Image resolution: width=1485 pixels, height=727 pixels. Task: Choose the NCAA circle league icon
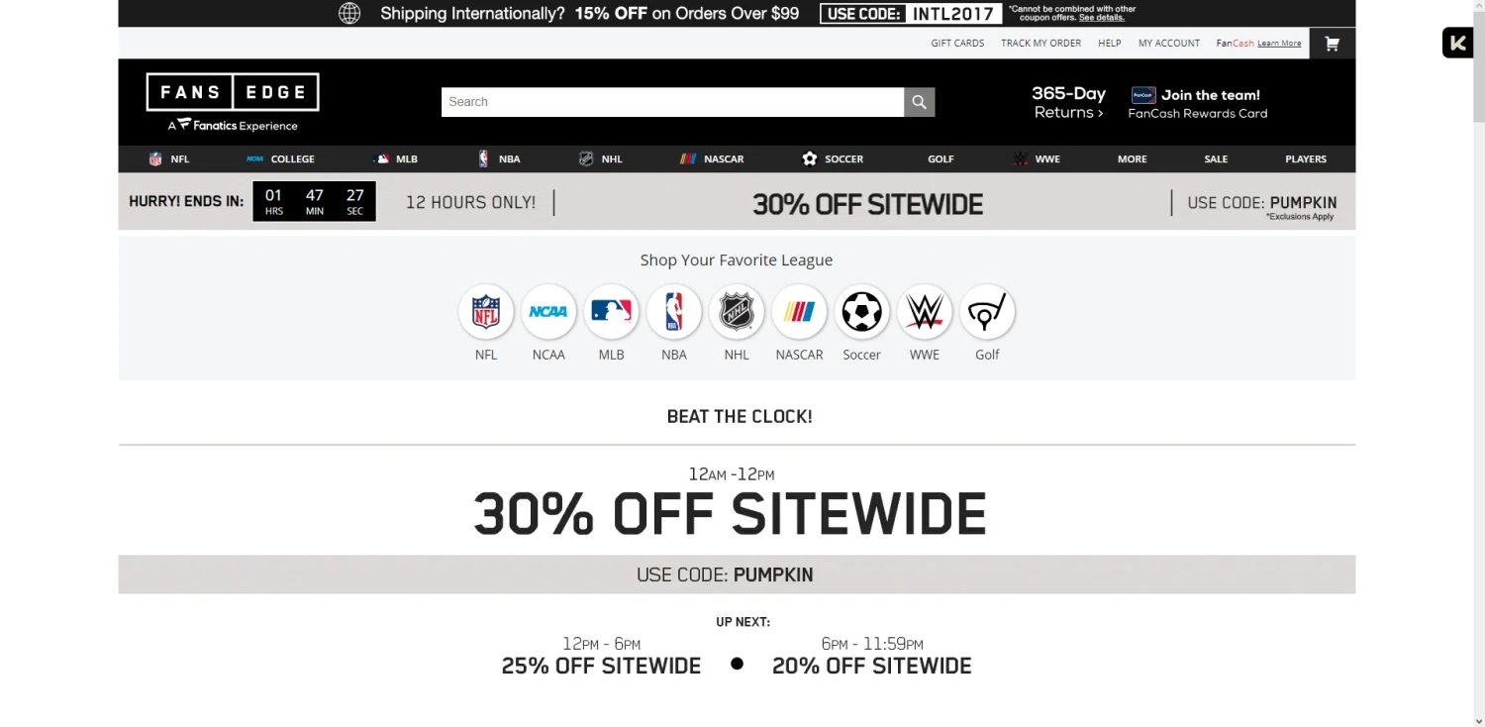click(548, 312)
